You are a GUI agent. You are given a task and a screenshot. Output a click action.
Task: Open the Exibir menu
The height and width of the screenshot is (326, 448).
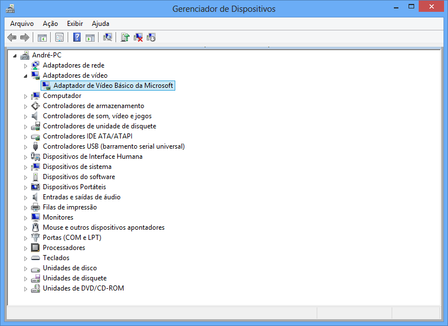pos(75,24)
